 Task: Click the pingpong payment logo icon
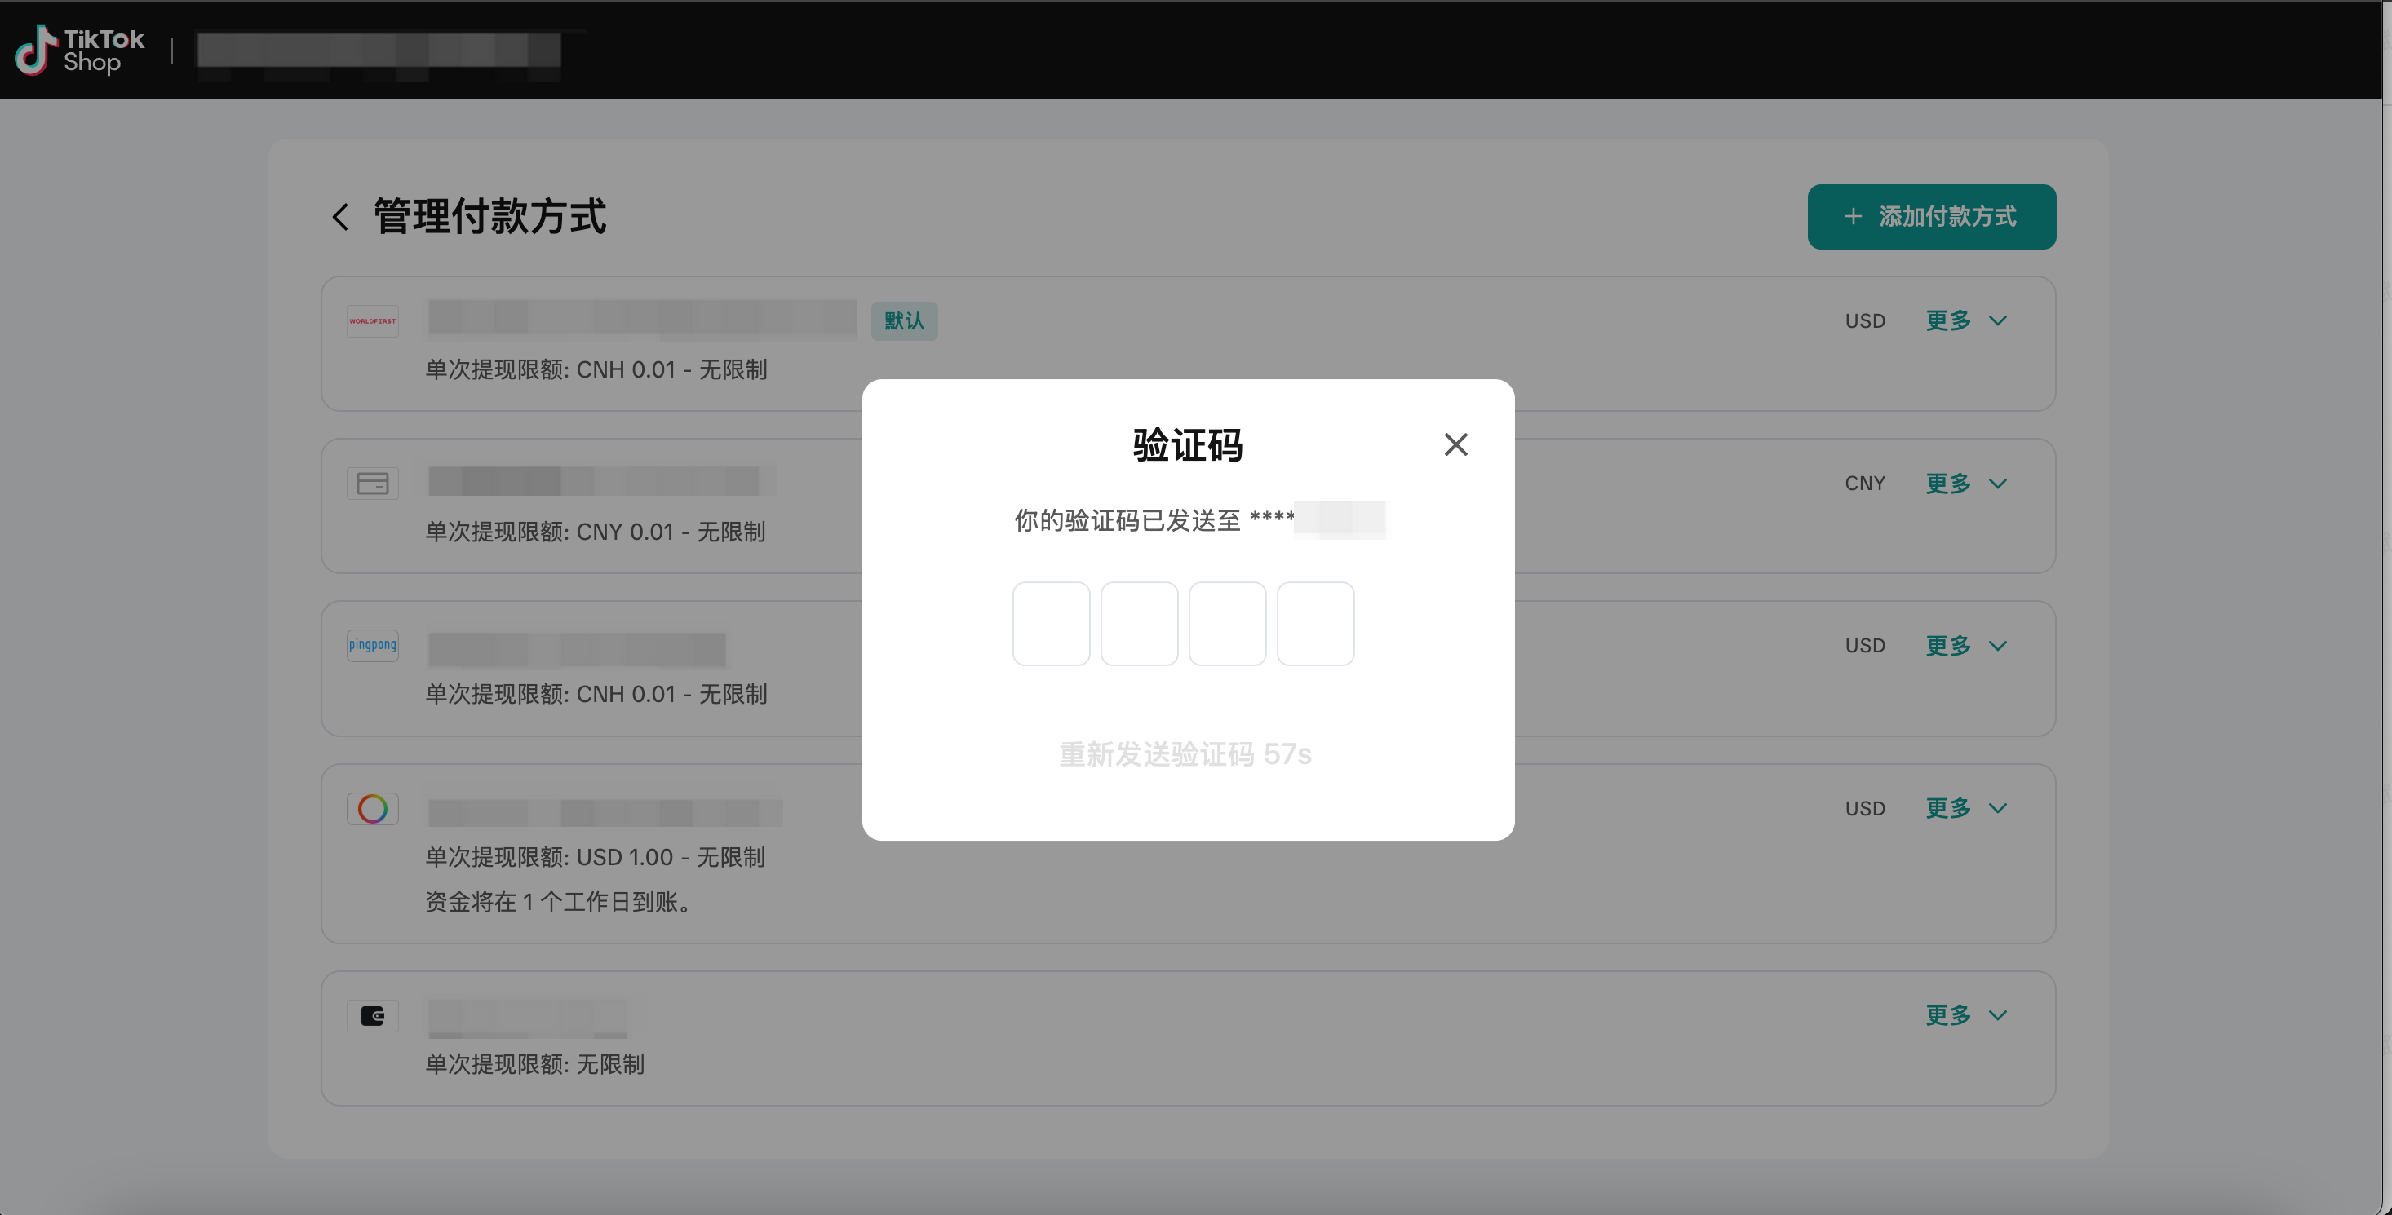click(372, 645)
